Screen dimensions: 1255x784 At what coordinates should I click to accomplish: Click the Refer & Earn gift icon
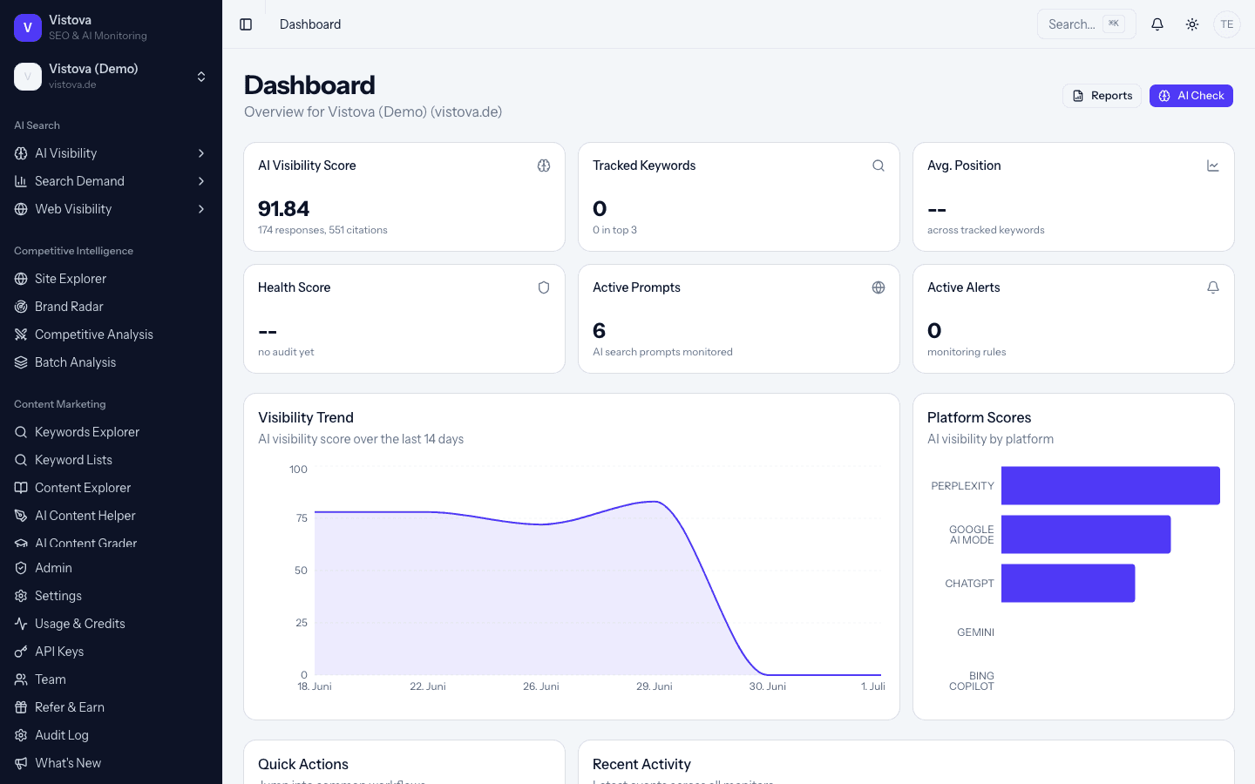point(21,707)
